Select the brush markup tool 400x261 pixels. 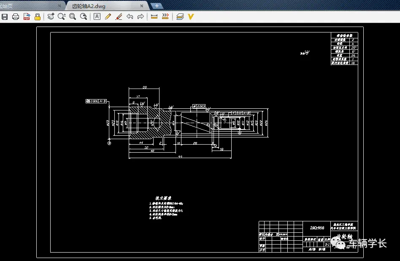(119, 17)
